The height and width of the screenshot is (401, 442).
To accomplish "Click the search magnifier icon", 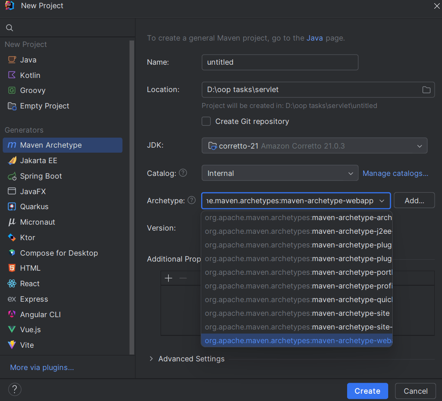I will coord(10,28).
